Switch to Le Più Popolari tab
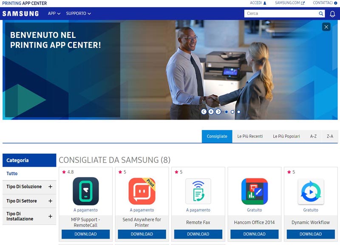 click(x=286, y=137)
